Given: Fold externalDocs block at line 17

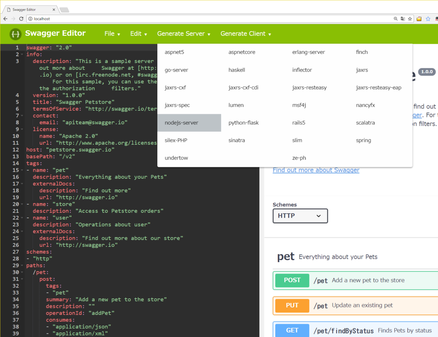Looking at the screenshot, I should click(x=22, y=184).
